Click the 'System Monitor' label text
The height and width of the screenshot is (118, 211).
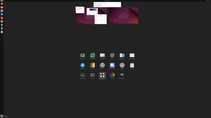coord(82,79)
